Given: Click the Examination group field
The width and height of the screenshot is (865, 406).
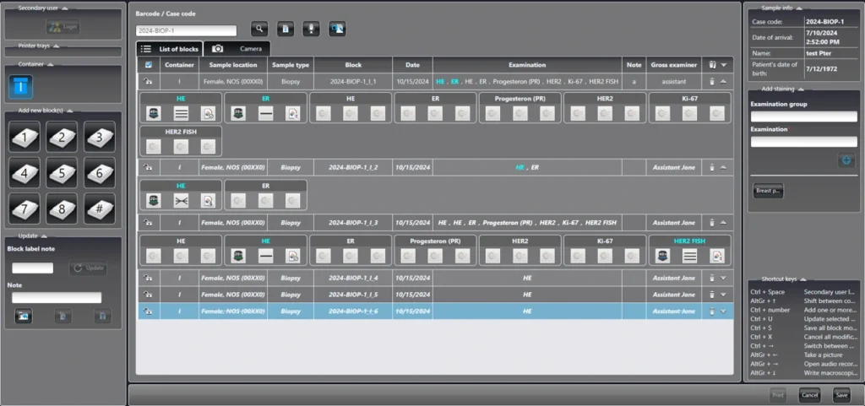Looking at the screenshot, I should pyautogui.click(x=804, y=116).
